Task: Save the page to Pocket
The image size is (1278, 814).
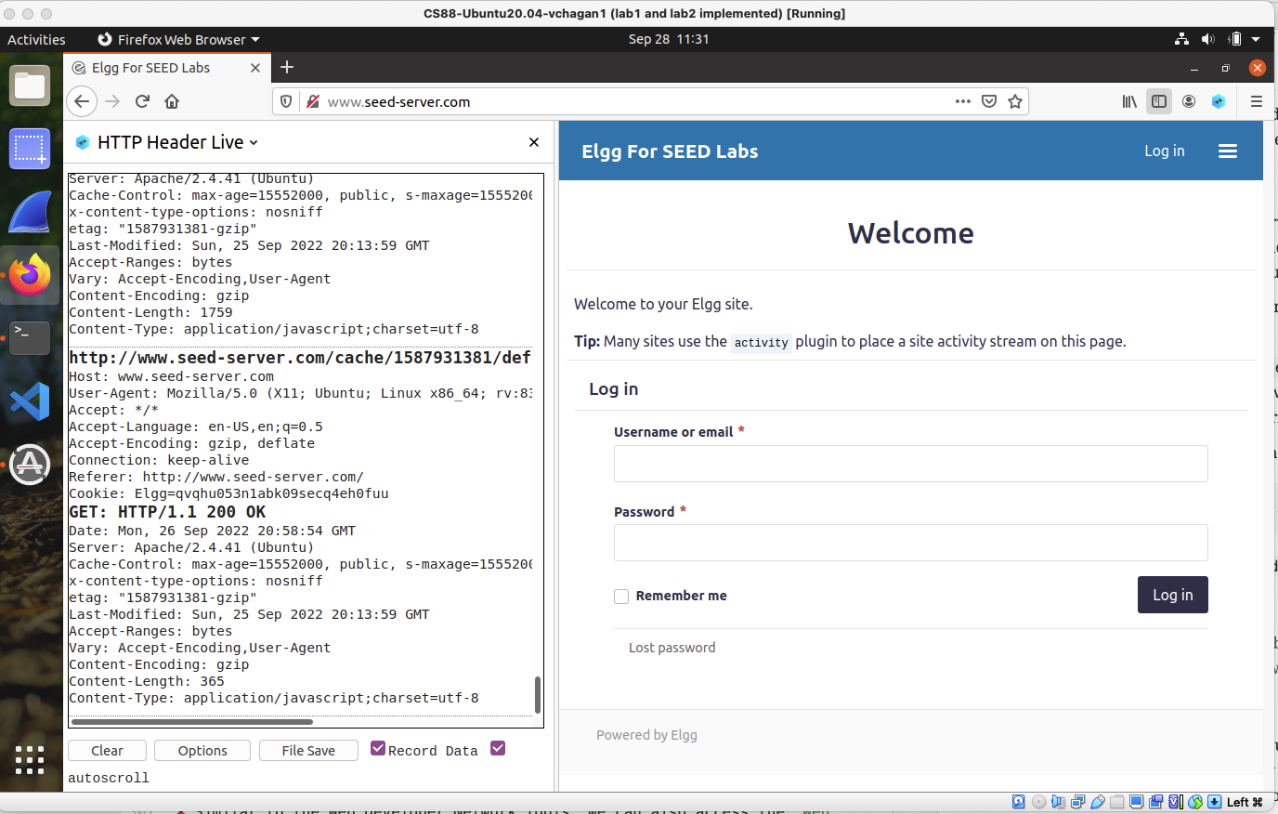Action: click(x=989, y=101)
